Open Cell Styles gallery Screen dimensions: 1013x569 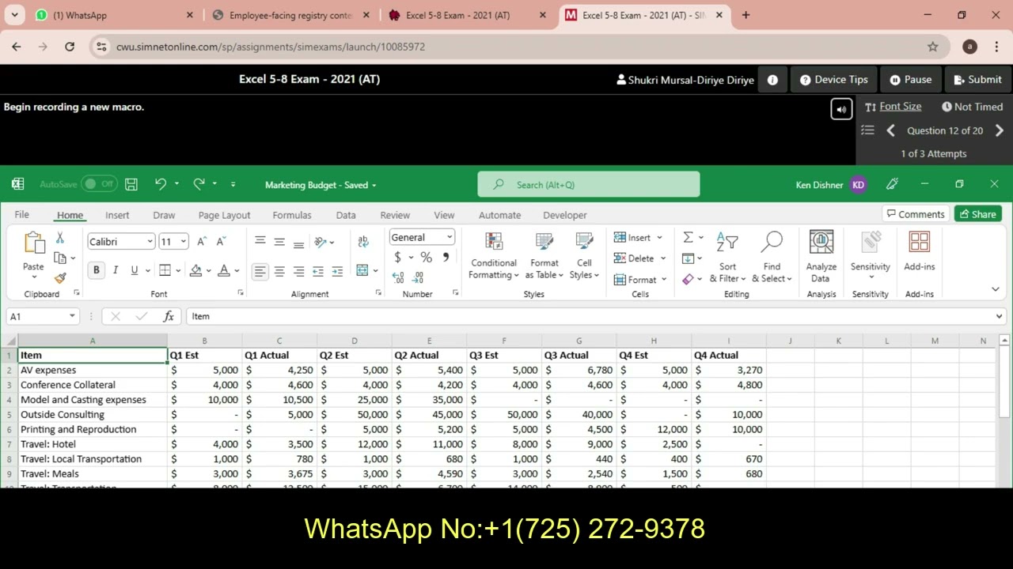point(584,256)
